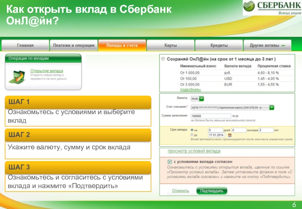Switch to the Карты tab
Image resolution: width=302 pixels, height=209 pixels.
[x=171, y=45]
